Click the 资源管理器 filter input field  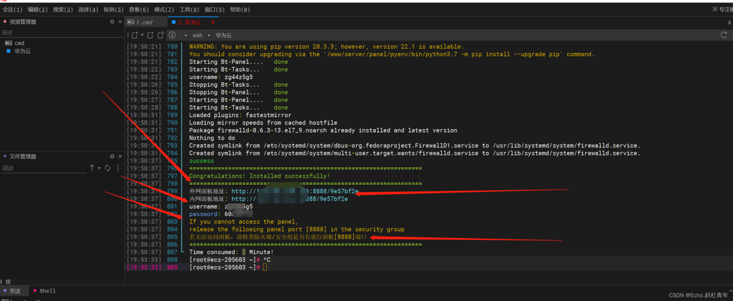tap(57, 33)
